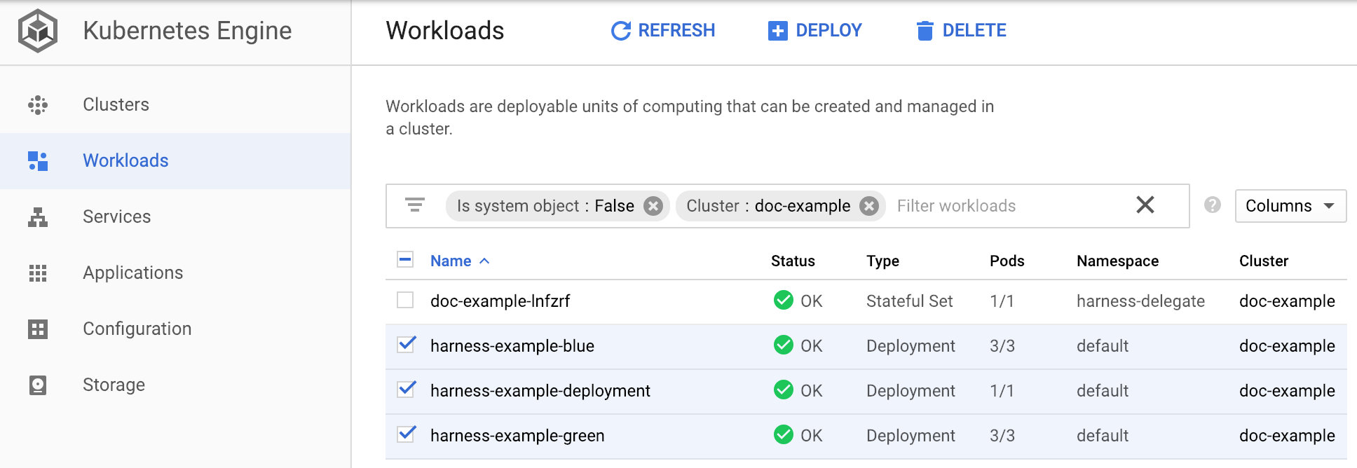Open the help question mark icon
The image size is (1357, 468).
1213,205
